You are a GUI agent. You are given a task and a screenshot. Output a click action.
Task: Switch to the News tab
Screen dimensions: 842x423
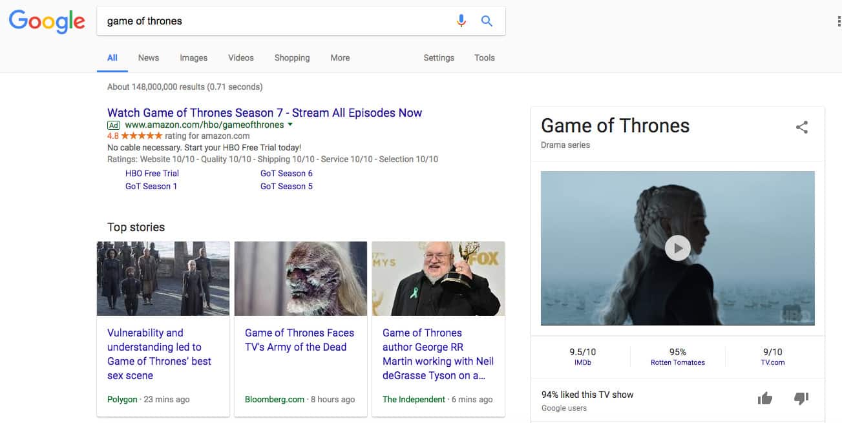(x=149, y=57)
